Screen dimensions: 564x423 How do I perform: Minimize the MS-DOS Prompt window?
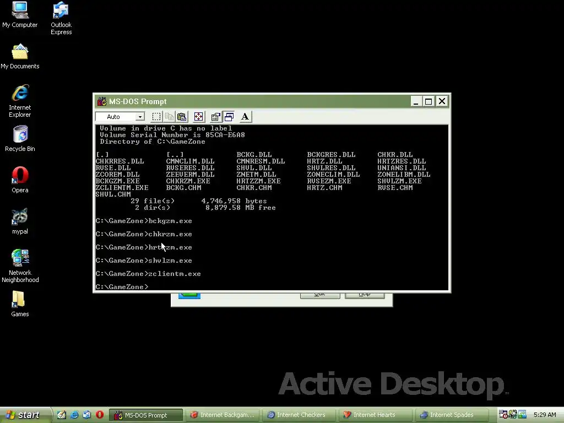(x=416, y=101)
